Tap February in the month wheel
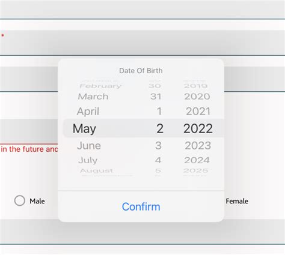Screen dimensions: 285x255 100,86
